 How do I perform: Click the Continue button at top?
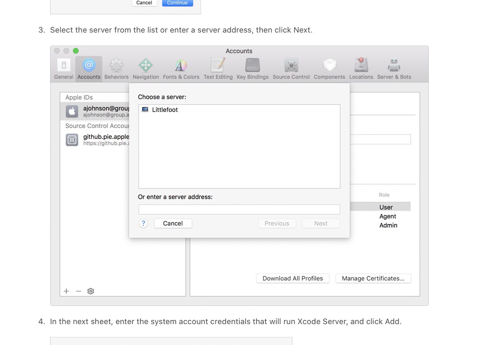coord(177,3)
